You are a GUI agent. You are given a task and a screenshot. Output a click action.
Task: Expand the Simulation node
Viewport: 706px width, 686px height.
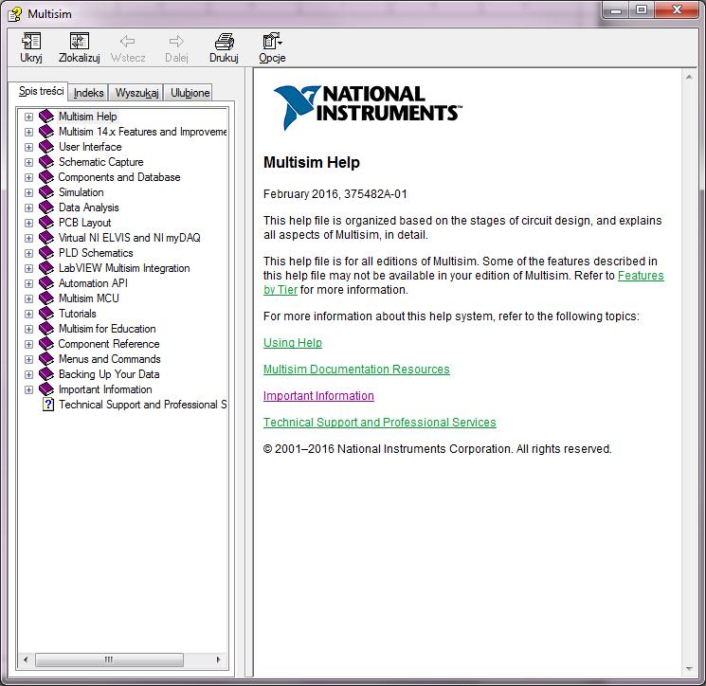click(28, 192)
